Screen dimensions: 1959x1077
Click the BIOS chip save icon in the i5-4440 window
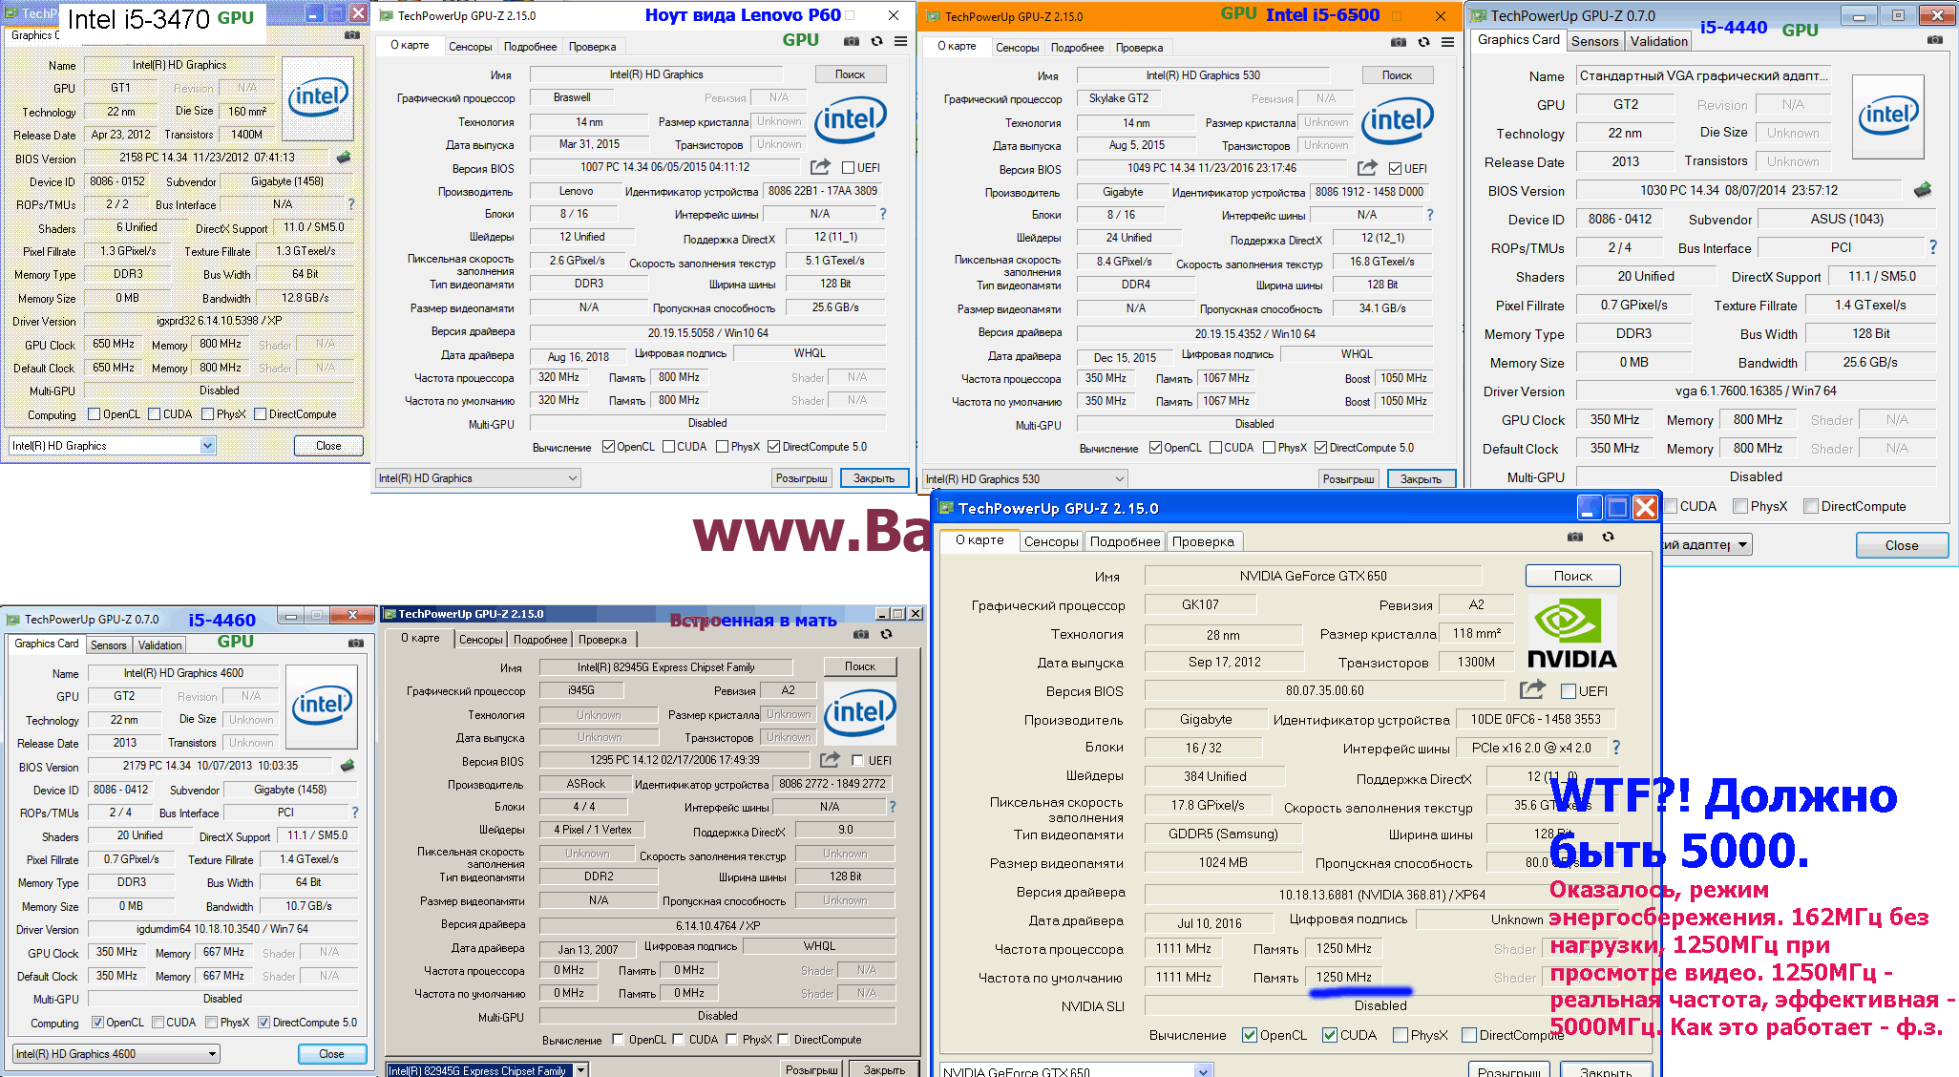click(1923, 190)
